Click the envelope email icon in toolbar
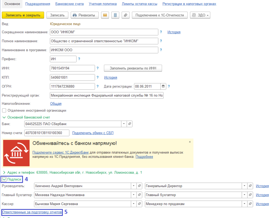This screenshot has height=218, width=271. coord(105,15)
